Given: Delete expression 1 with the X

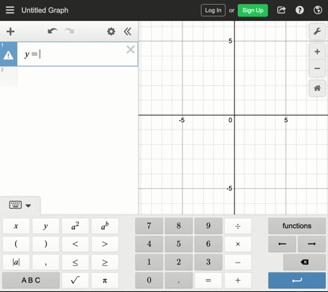Looking at the screenshot, I should click(x=131, y=49).
